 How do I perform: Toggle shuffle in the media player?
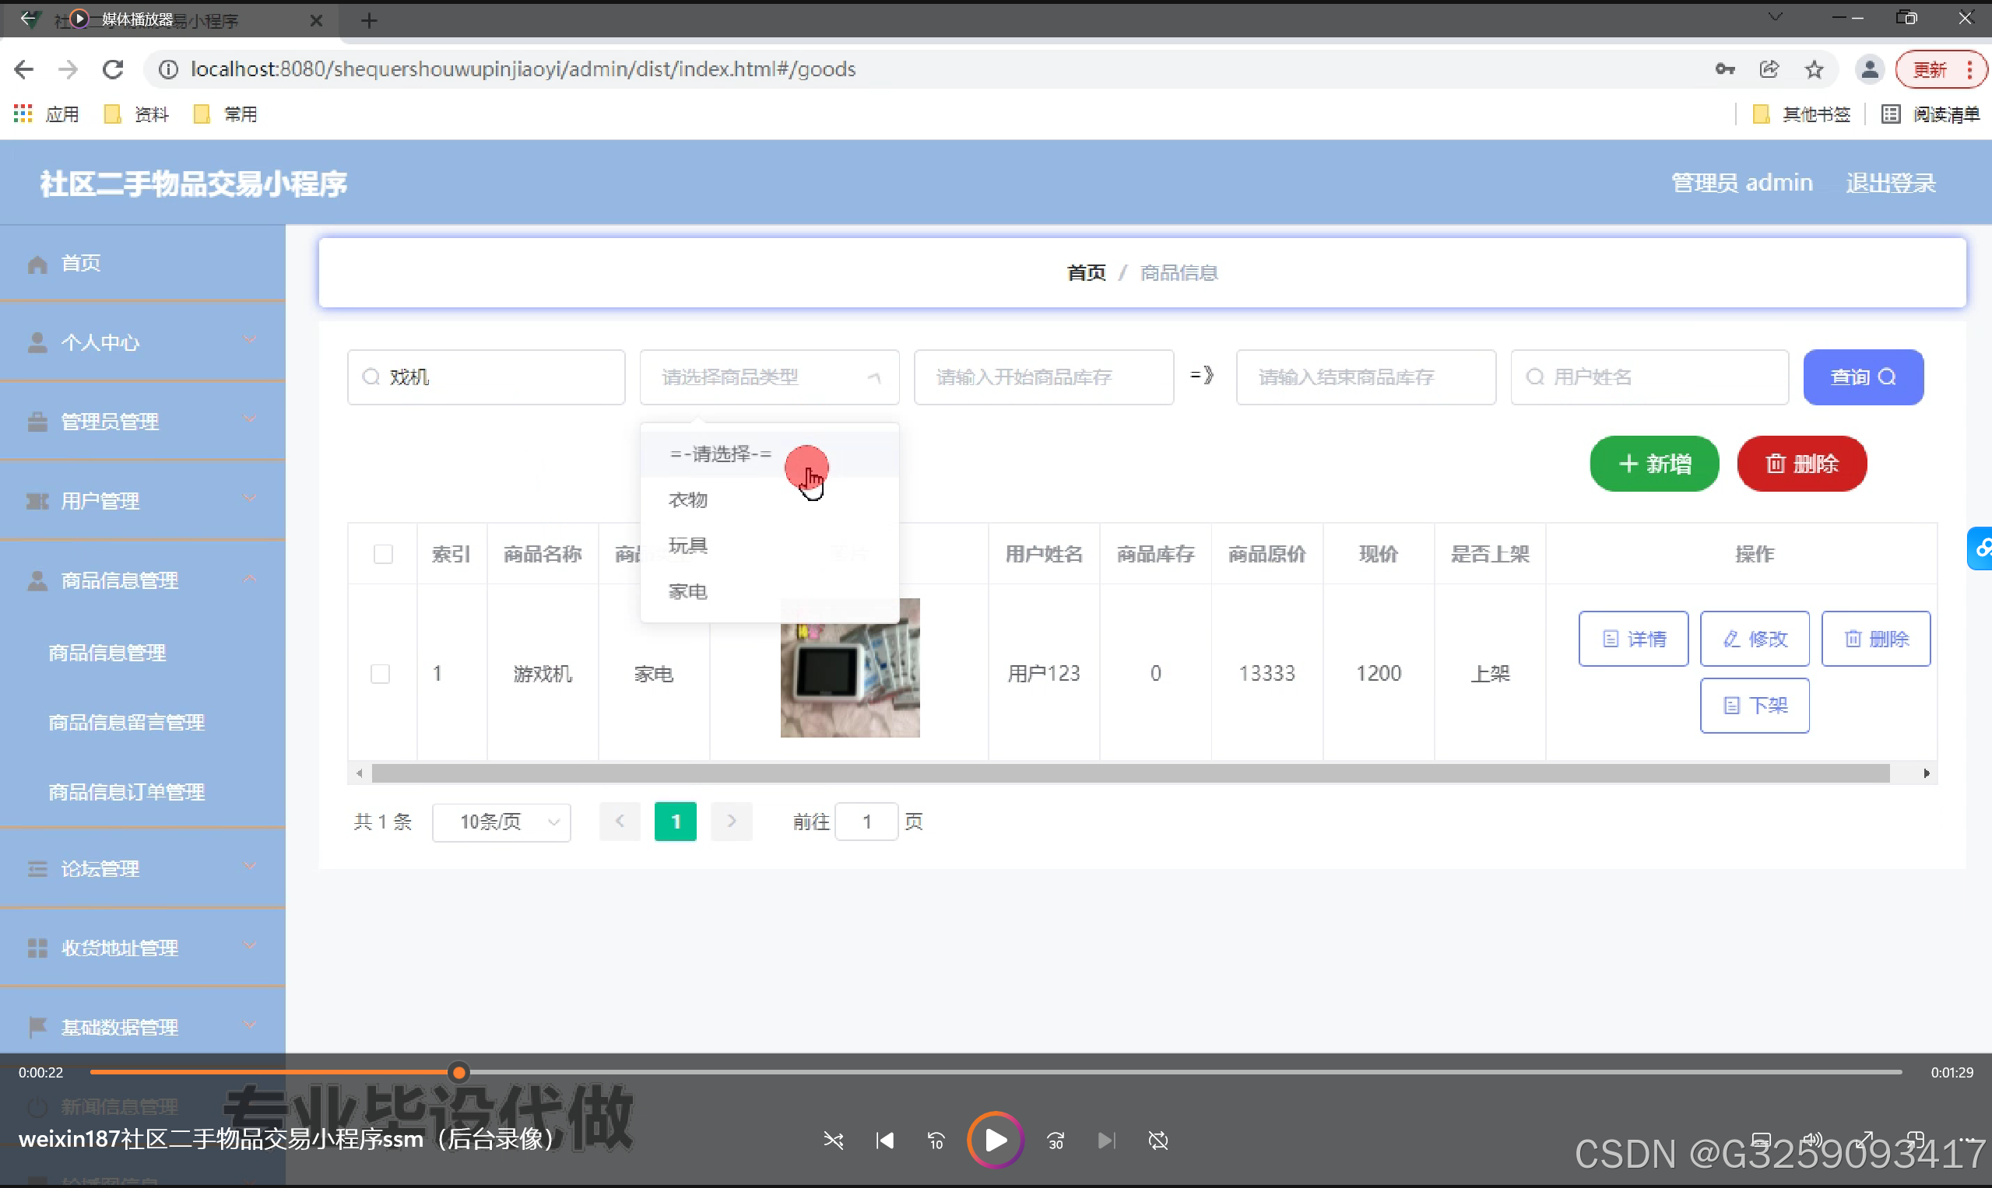point(833,1140)
